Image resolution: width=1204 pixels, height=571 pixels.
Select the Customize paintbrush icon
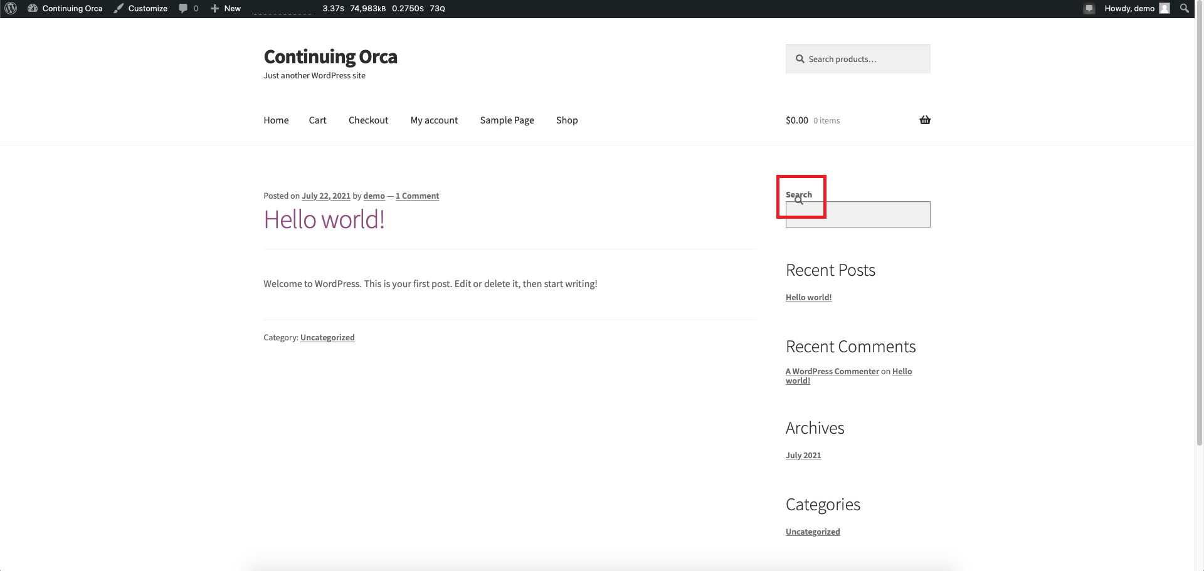(x=119, y=8)
